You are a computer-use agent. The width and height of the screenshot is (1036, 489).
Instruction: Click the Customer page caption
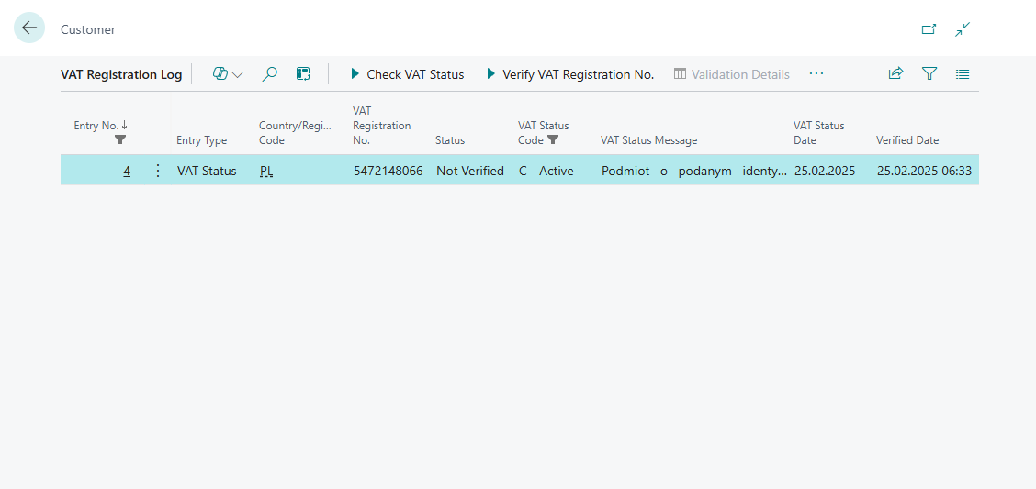pos(88,29)
